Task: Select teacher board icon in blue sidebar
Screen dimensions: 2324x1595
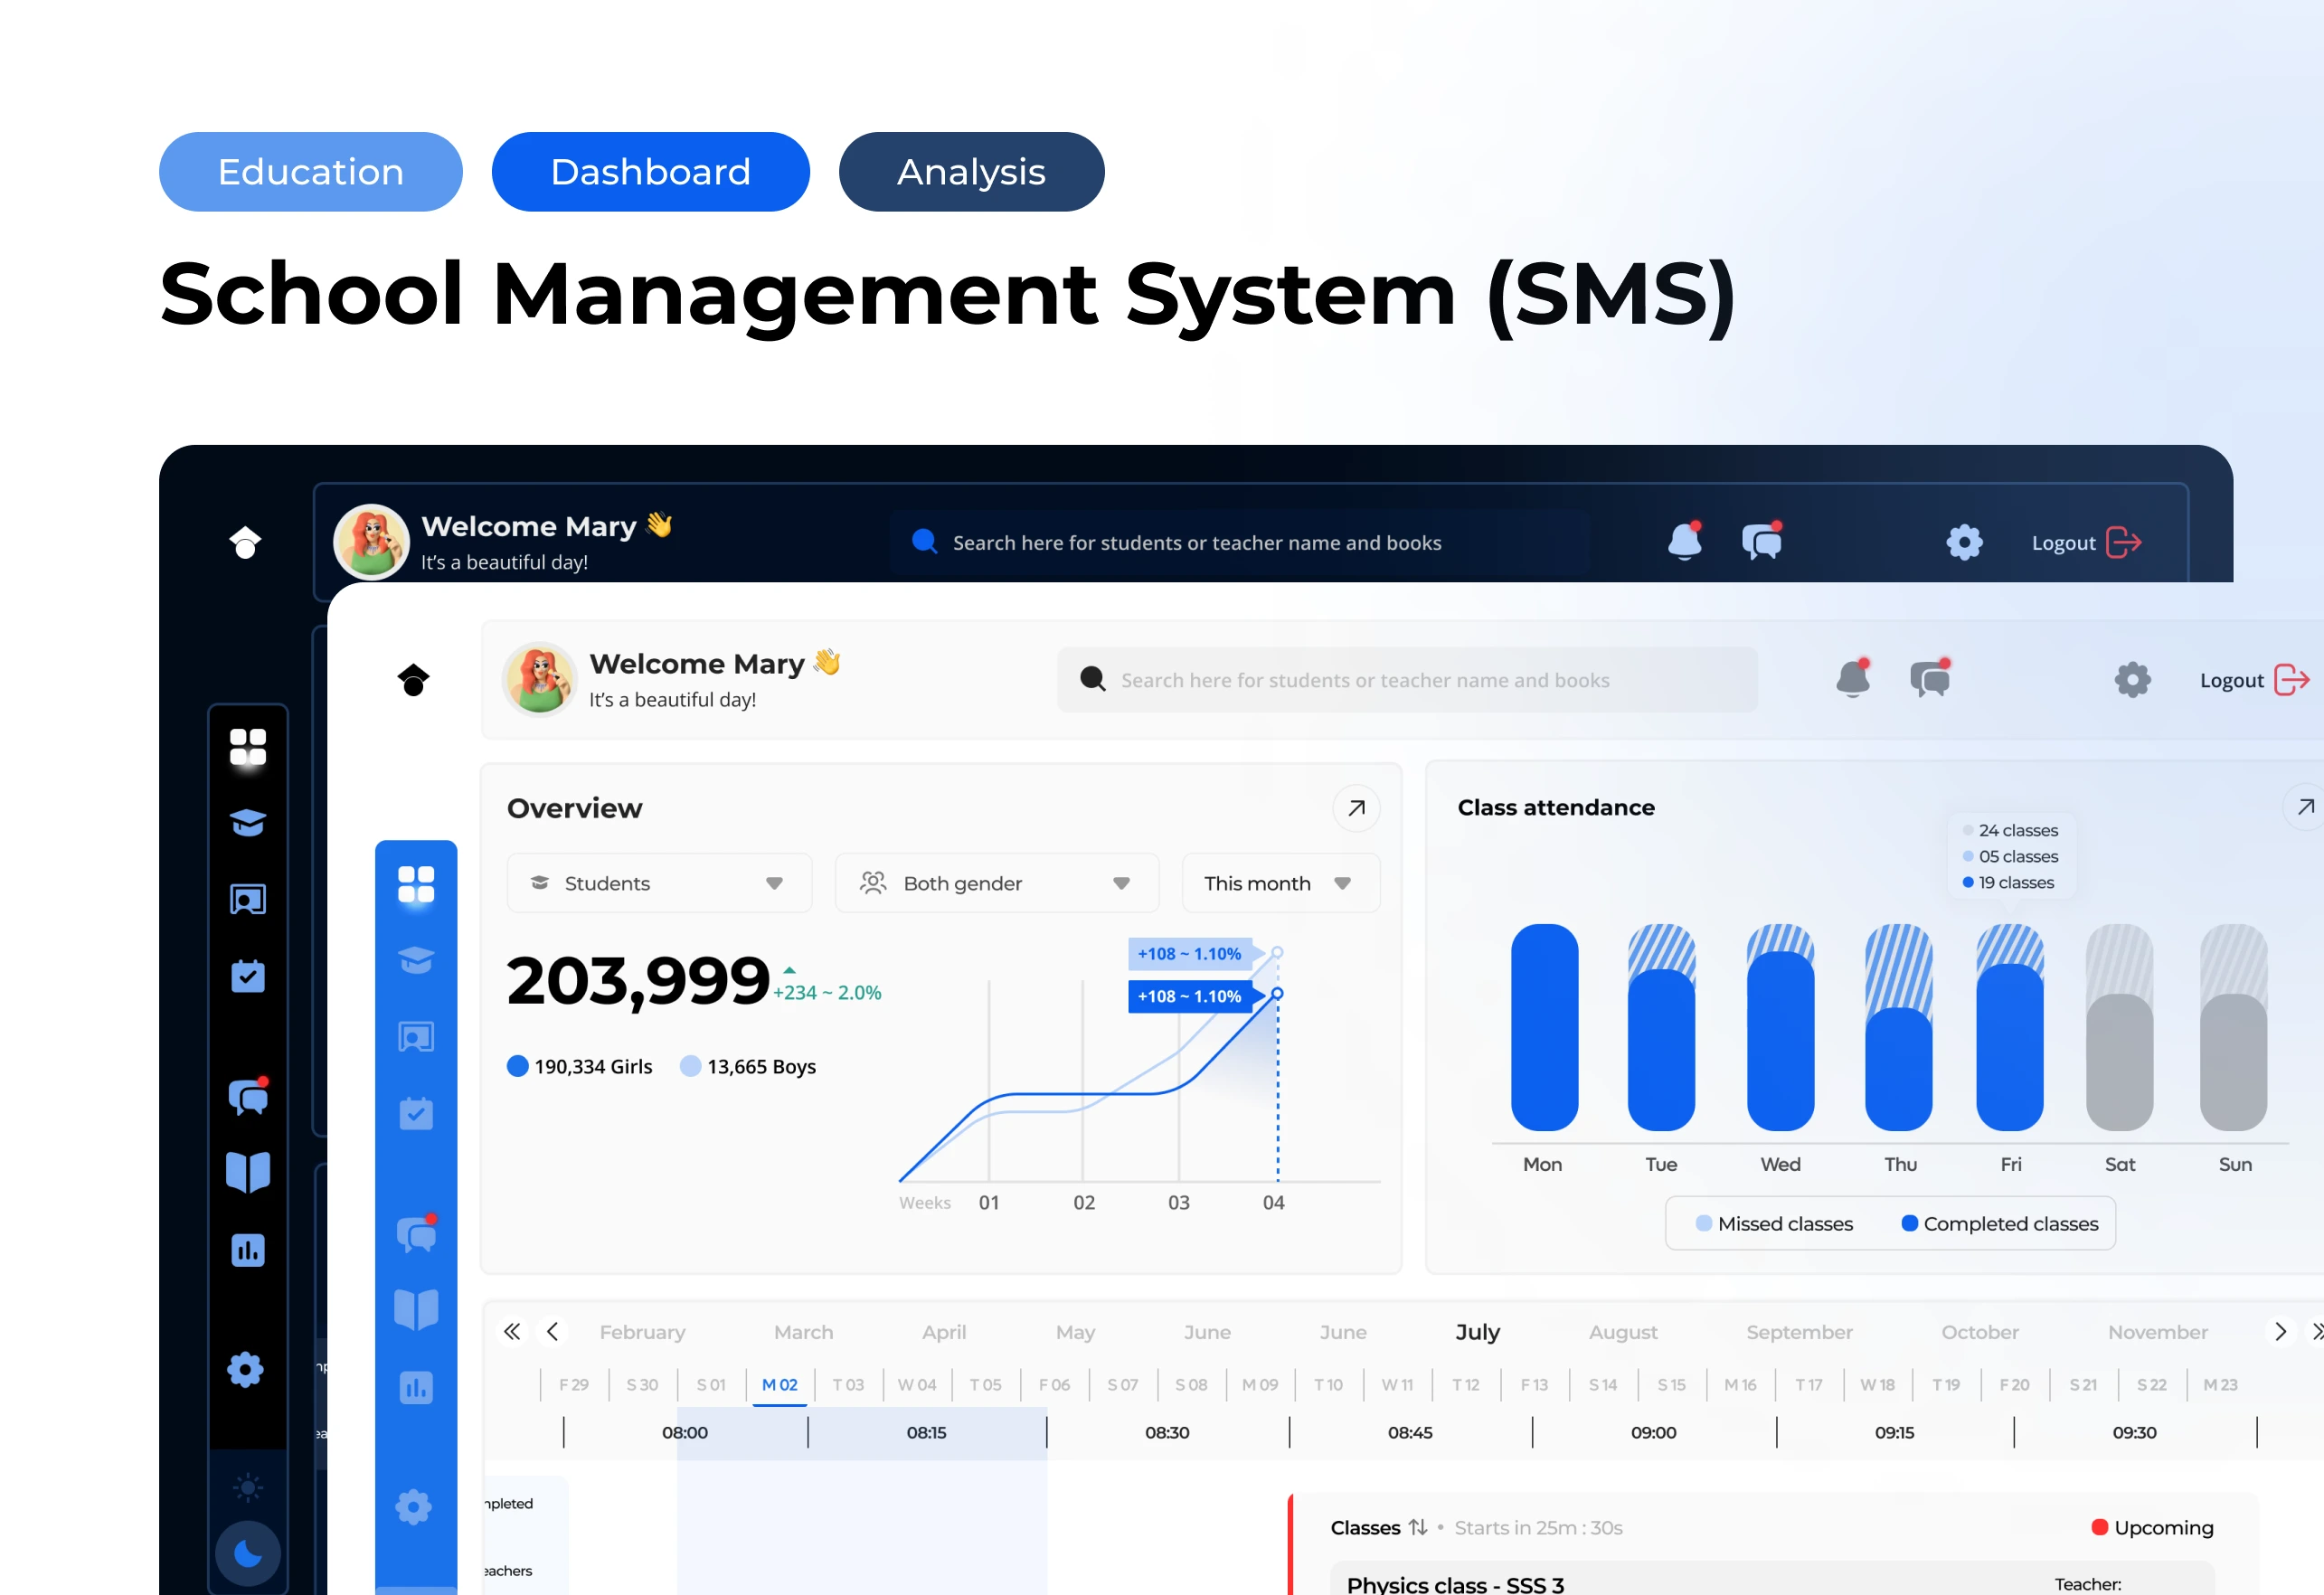Action: point(416,1037)
